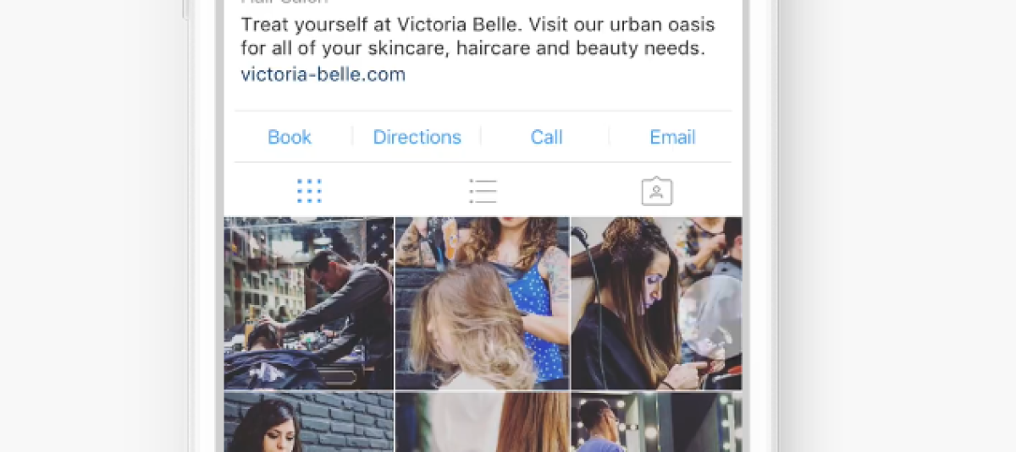Tap the Book button

290,137
